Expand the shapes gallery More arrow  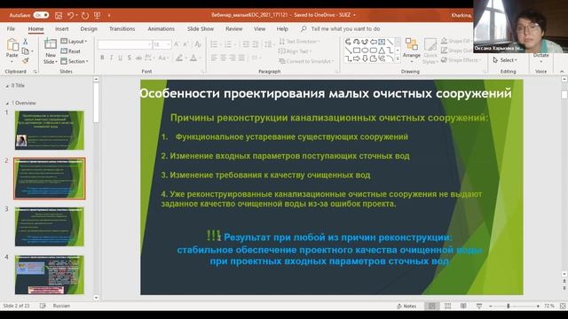click(398, 58)
